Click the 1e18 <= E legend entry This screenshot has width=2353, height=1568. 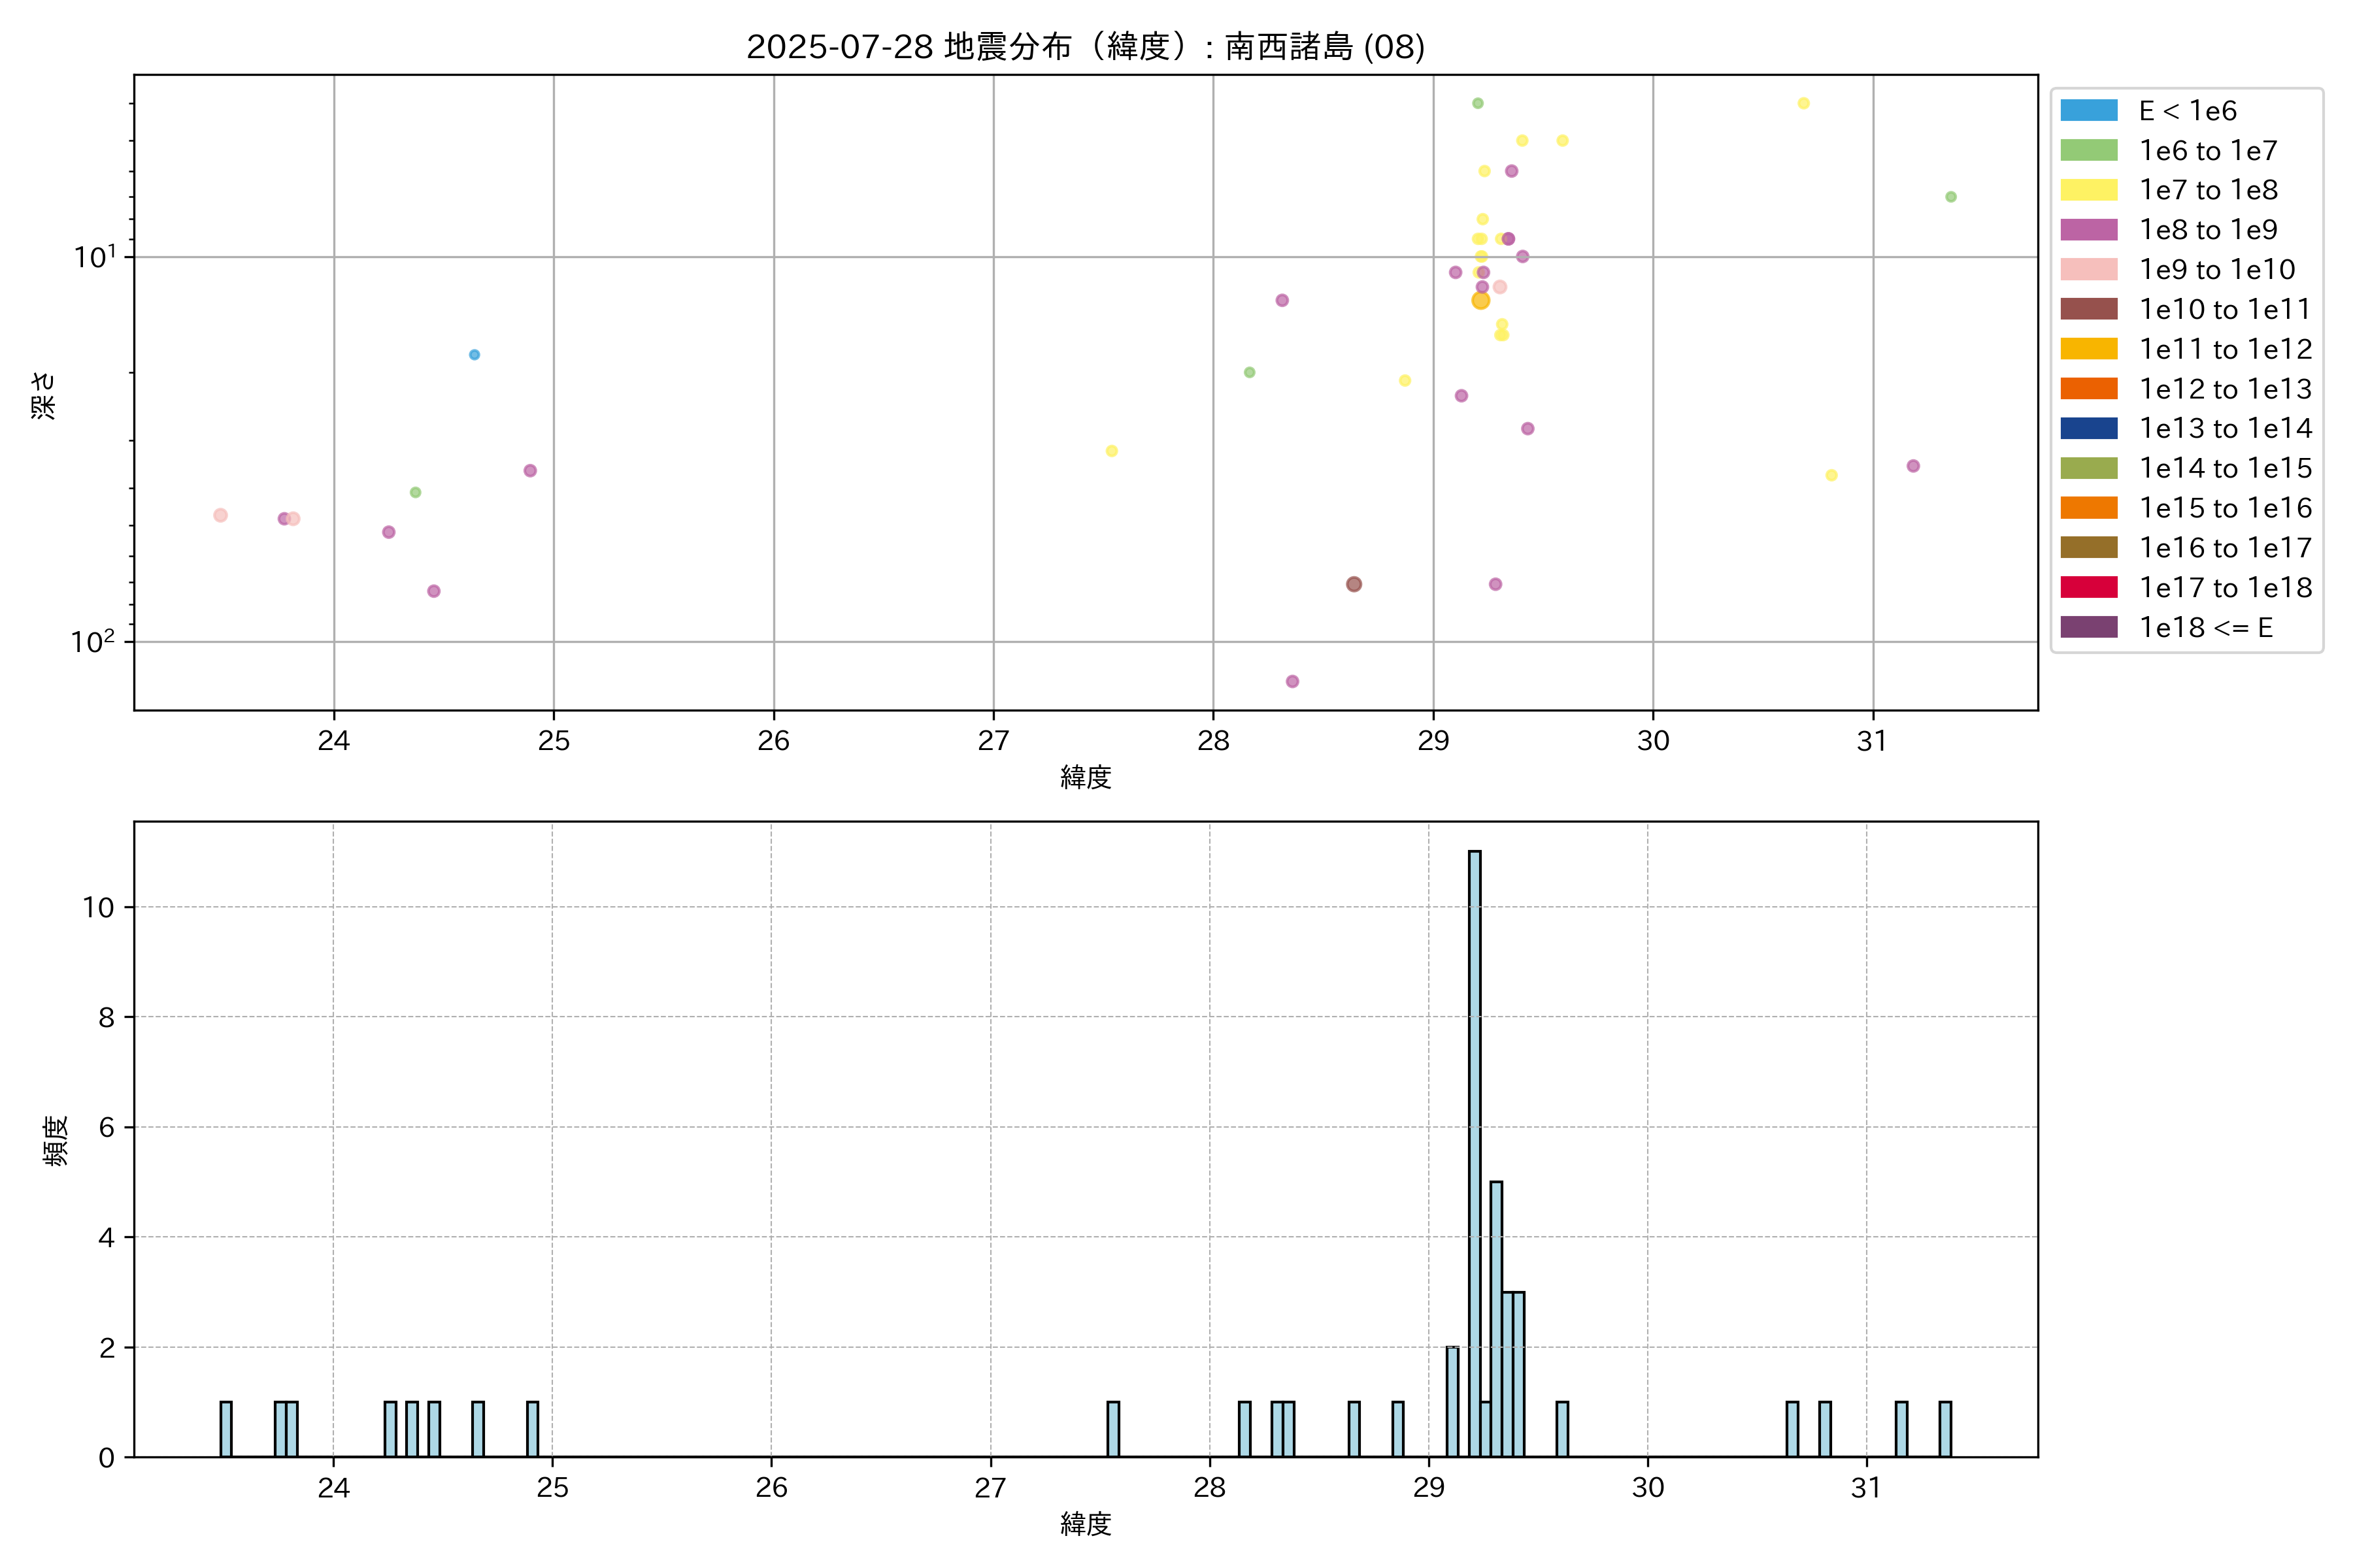pos(2205,627)
